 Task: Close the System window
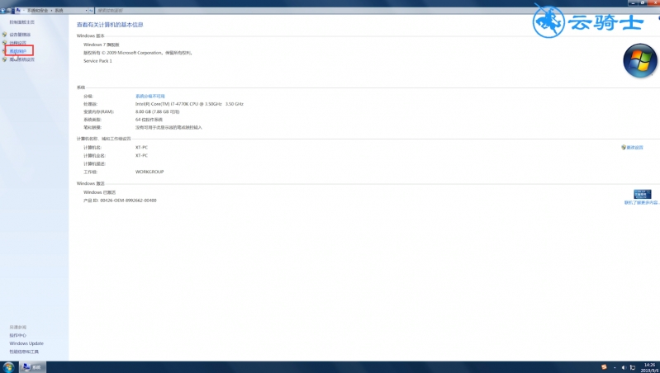pyautogui.click(x=654, y=3)
